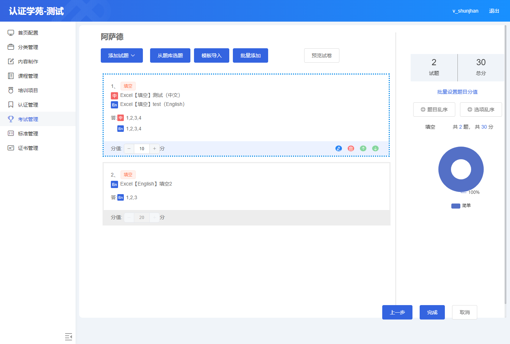Collapse the sidebar with the fold icon

68,337
